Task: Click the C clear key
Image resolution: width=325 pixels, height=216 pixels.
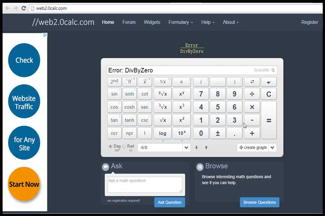Action: click(269, 94)
